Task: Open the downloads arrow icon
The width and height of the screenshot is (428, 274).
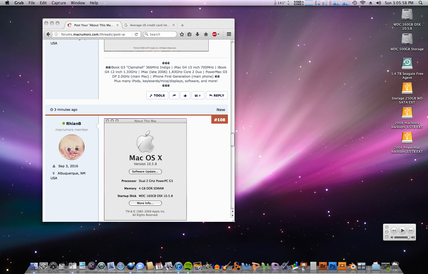Action: click(x=197, y=34)
